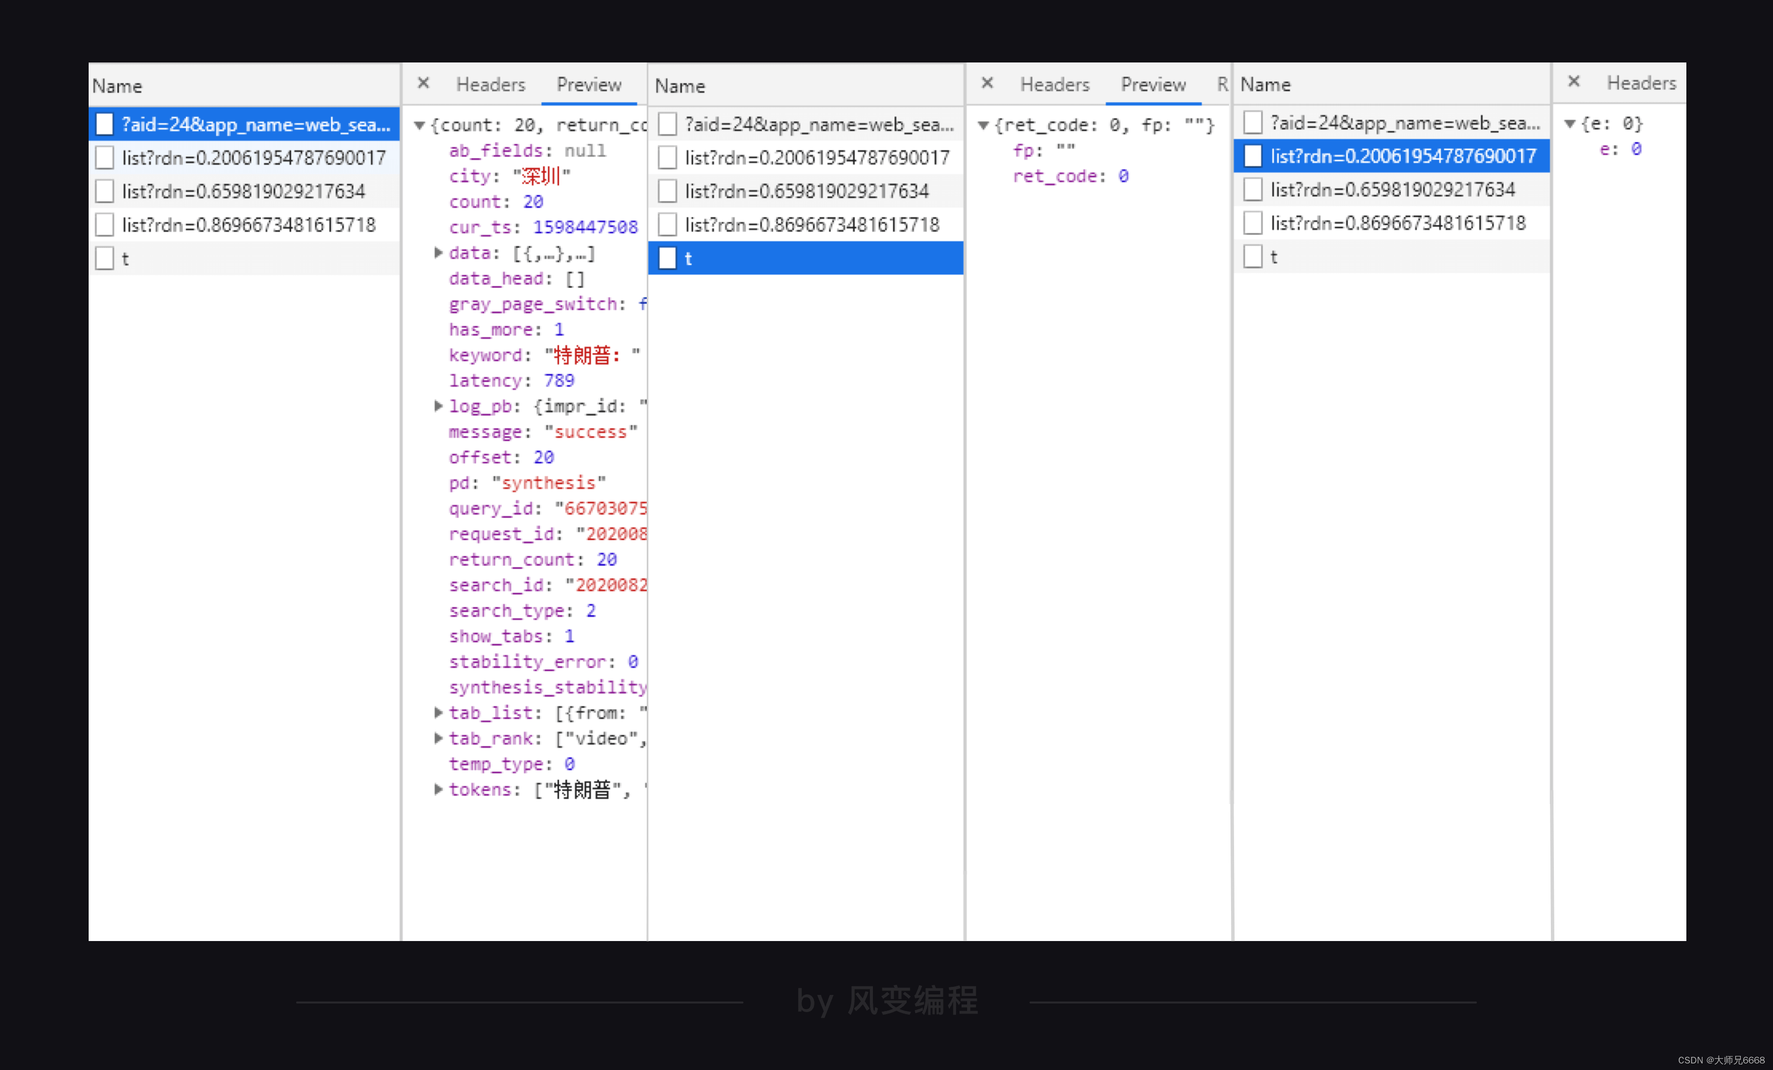Click file icon of request t in left panel
Screen dimensions: 1773x1070
point(105,258)
